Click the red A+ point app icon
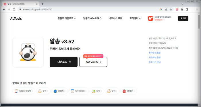201x107 pixels. pos(150,18)
